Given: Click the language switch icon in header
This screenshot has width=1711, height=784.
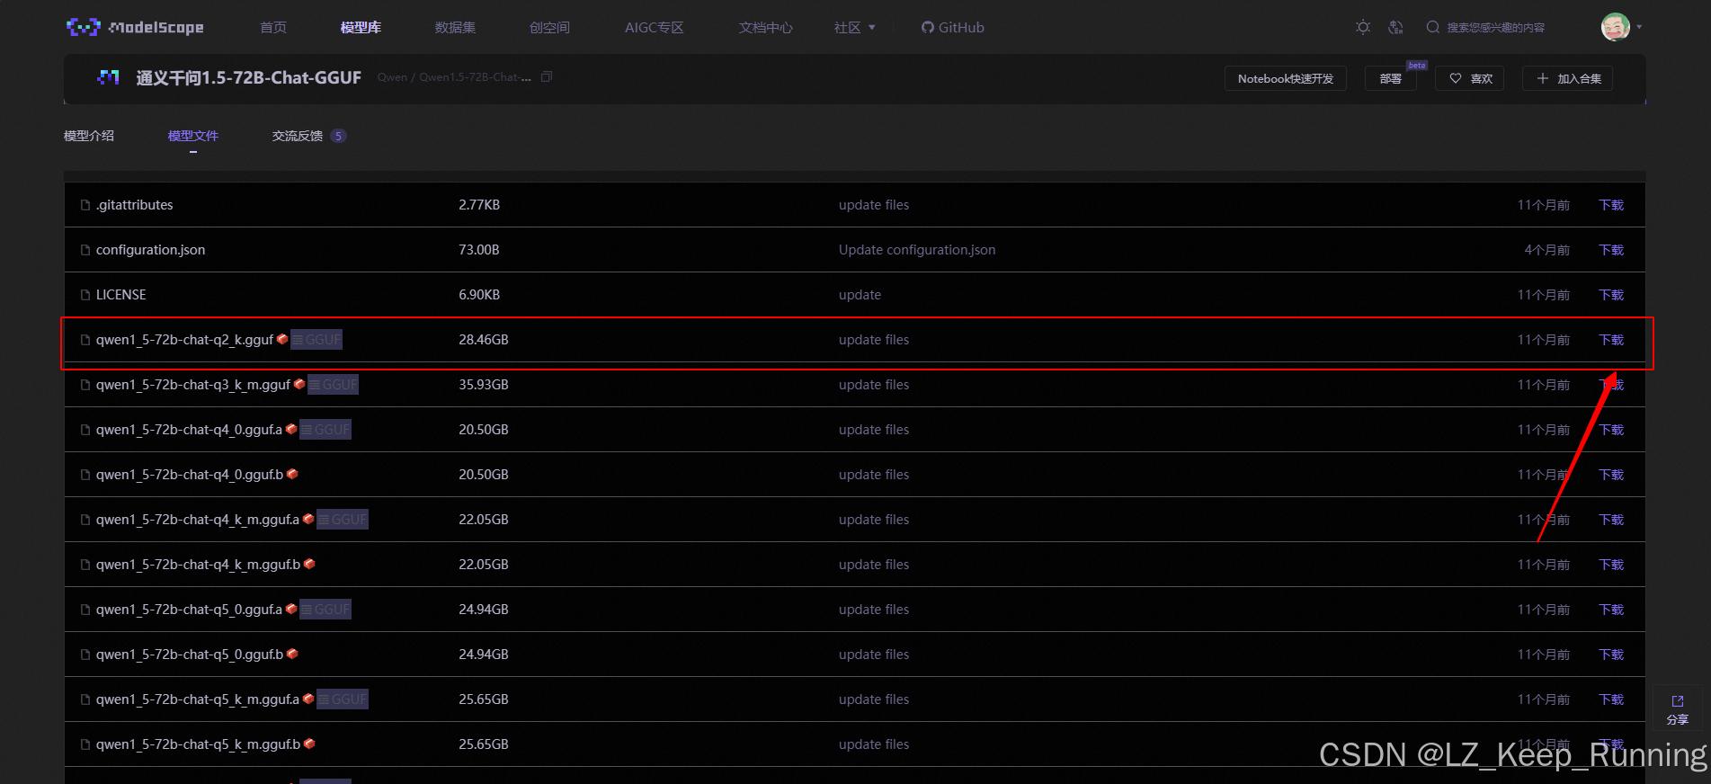Looking at the screenshot, I should pos(1395,27).
